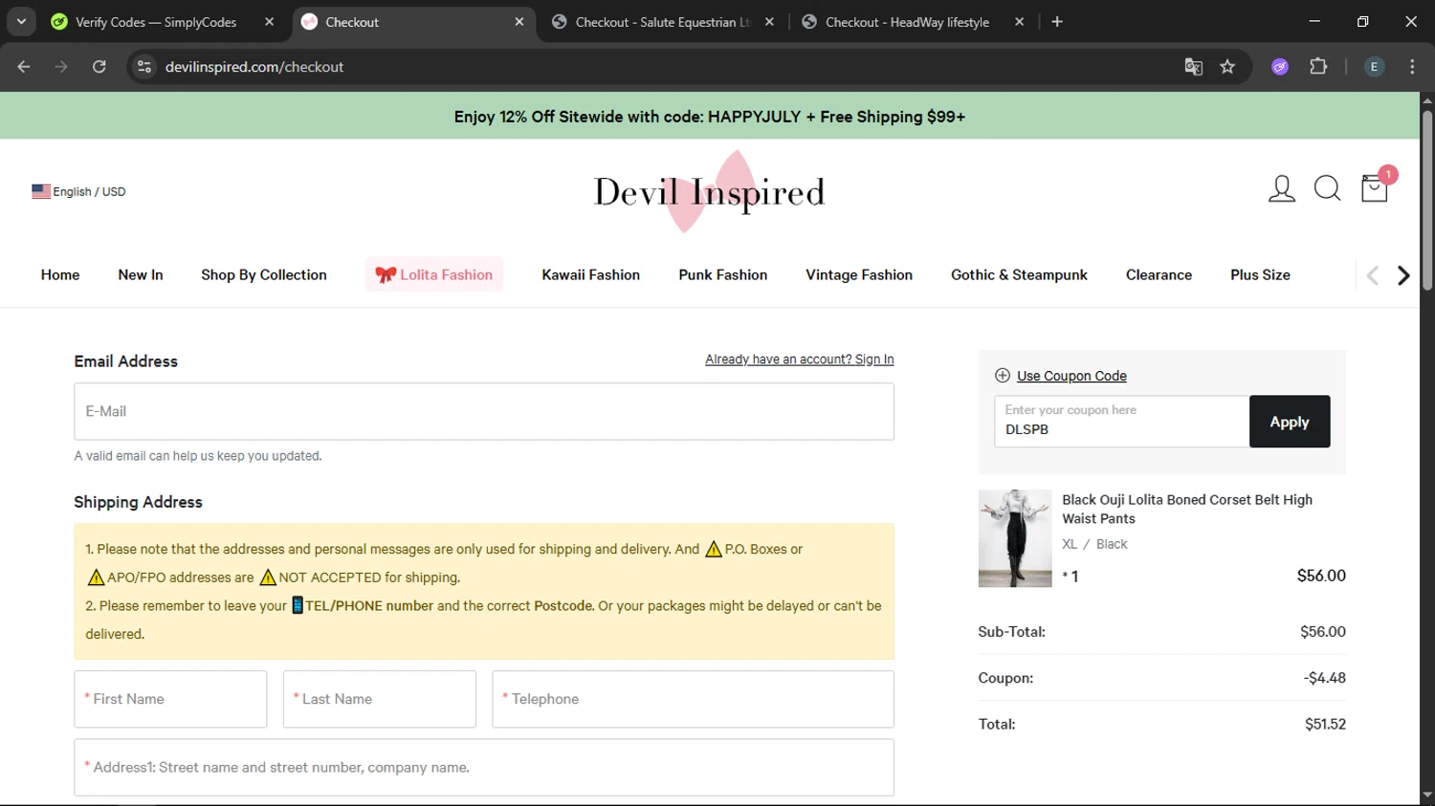Image resolution: width=1435 pixels, height=806 pixels.
Task: Open the Clearance menu item
Action: tap(1159, 275)
